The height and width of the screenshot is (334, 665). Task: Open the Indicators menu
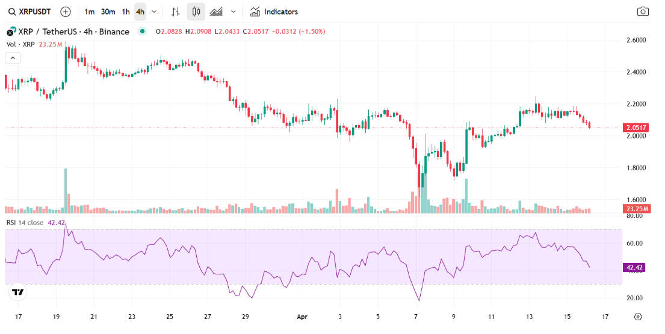click(274, 12)
